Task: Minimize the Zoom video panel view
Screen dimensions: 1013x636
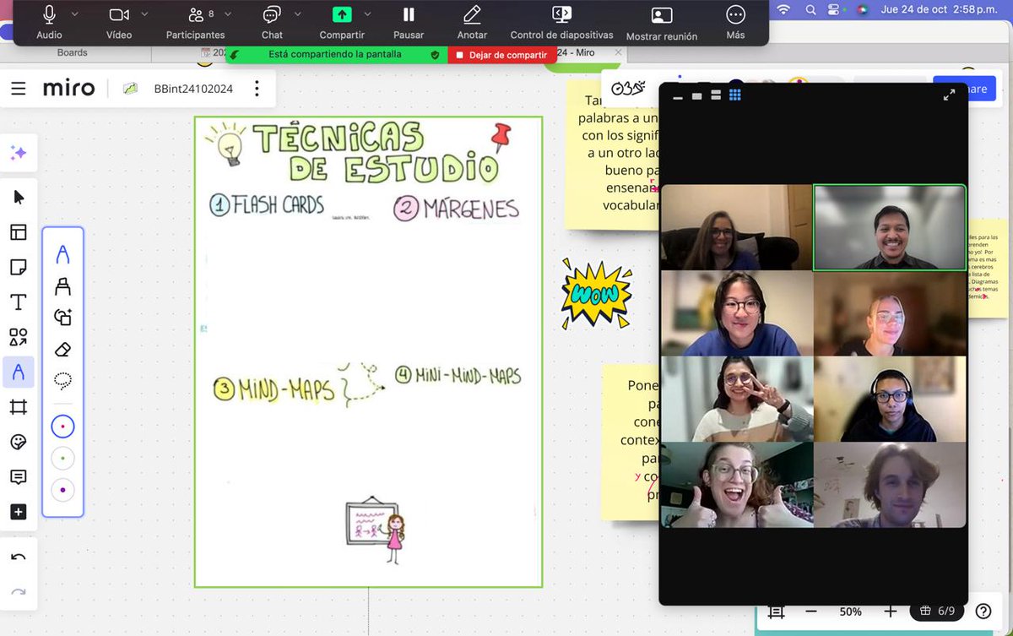Action: [678, 96]
